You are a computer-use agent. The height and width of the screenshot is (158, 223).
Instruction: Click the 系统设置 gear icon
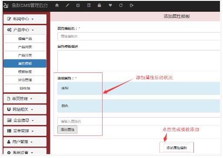coord(9,152)
